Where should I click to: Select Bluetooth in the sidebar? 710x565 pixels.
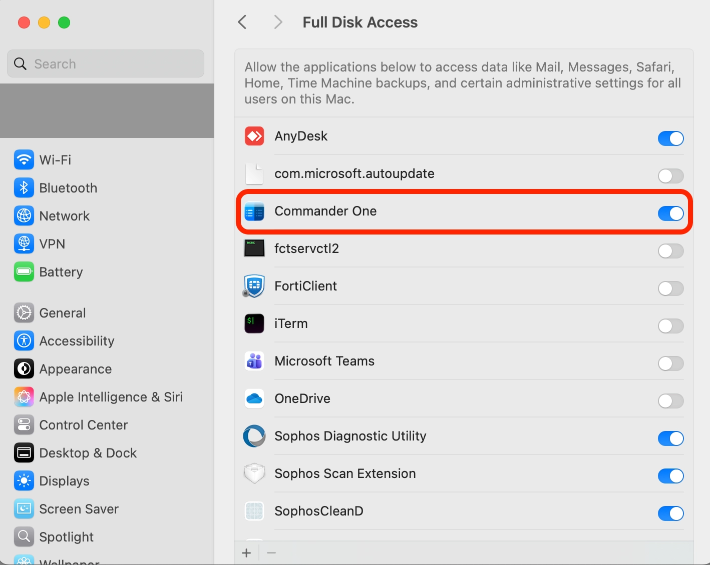point(68,188)
